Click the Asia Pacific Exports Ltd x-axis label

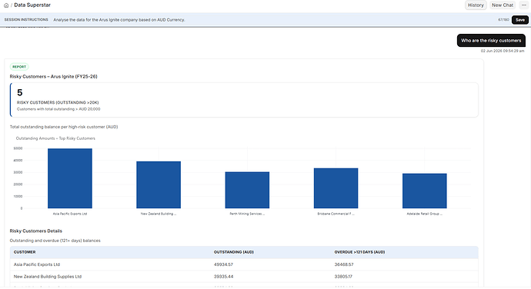coord(70,214)
